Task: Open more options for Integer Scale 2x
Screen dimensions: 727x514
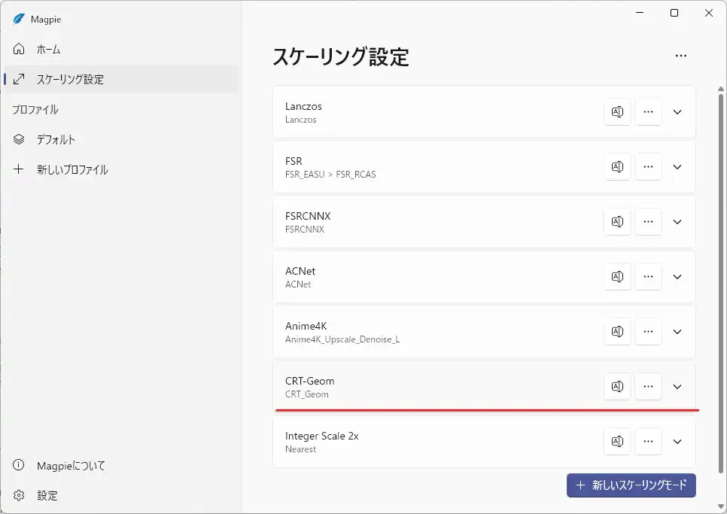Action: [648, 441]
